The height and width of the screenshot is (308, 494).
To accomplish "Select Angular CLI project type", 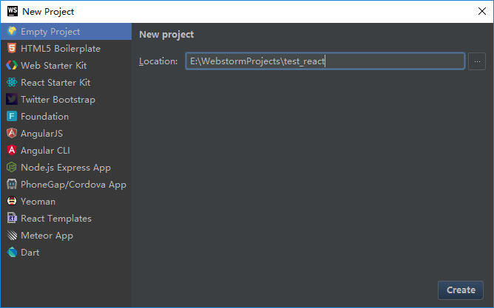I will coord(66,151).
